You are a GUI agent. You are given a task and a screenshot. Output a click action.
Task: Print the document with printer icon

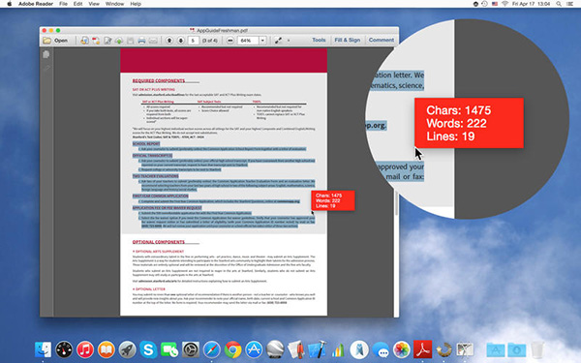[141, 41]
